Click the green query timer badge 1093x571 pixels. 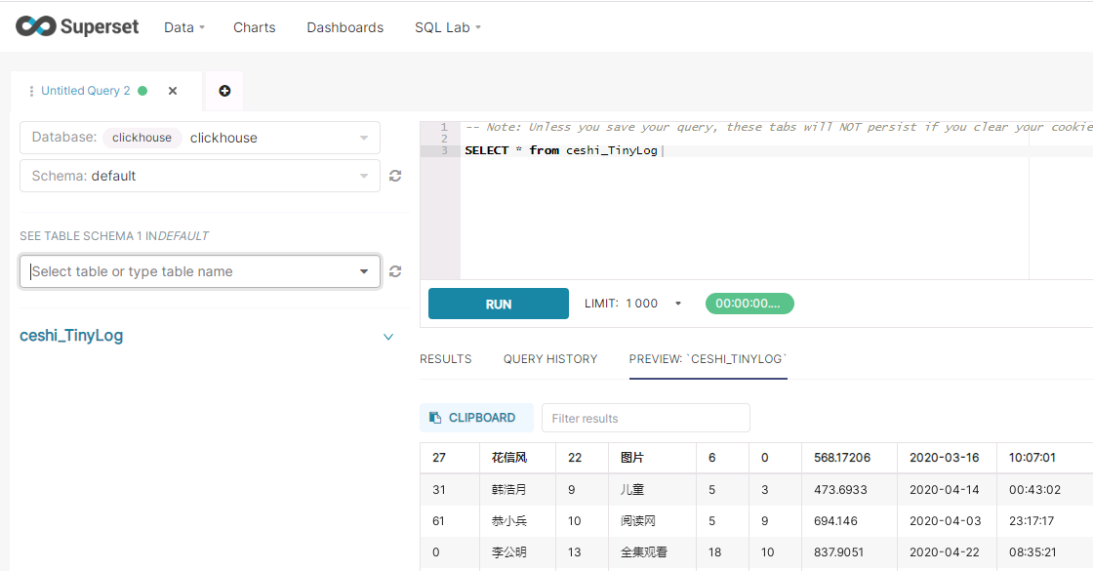(x=749, y=304)
